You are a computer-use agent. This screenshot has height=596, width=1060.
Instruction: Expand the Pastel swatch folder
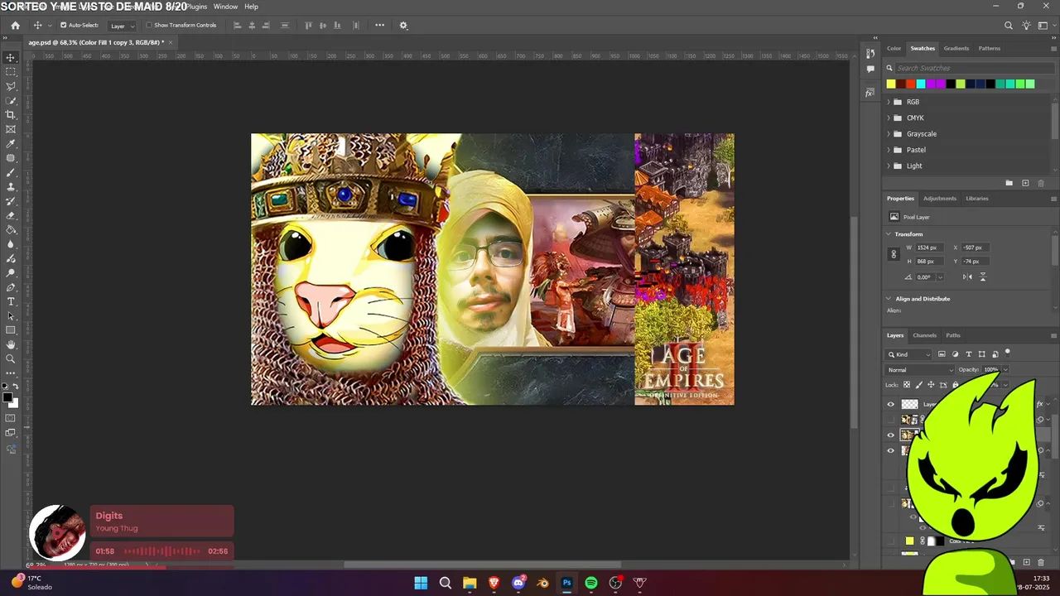(889, 150)
